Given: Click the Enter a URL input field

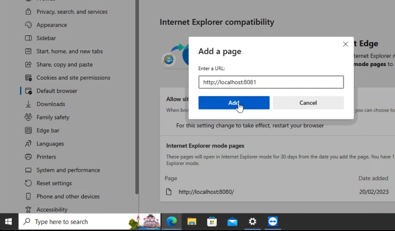Looking at the screenshot, I should tap(271, 82).
